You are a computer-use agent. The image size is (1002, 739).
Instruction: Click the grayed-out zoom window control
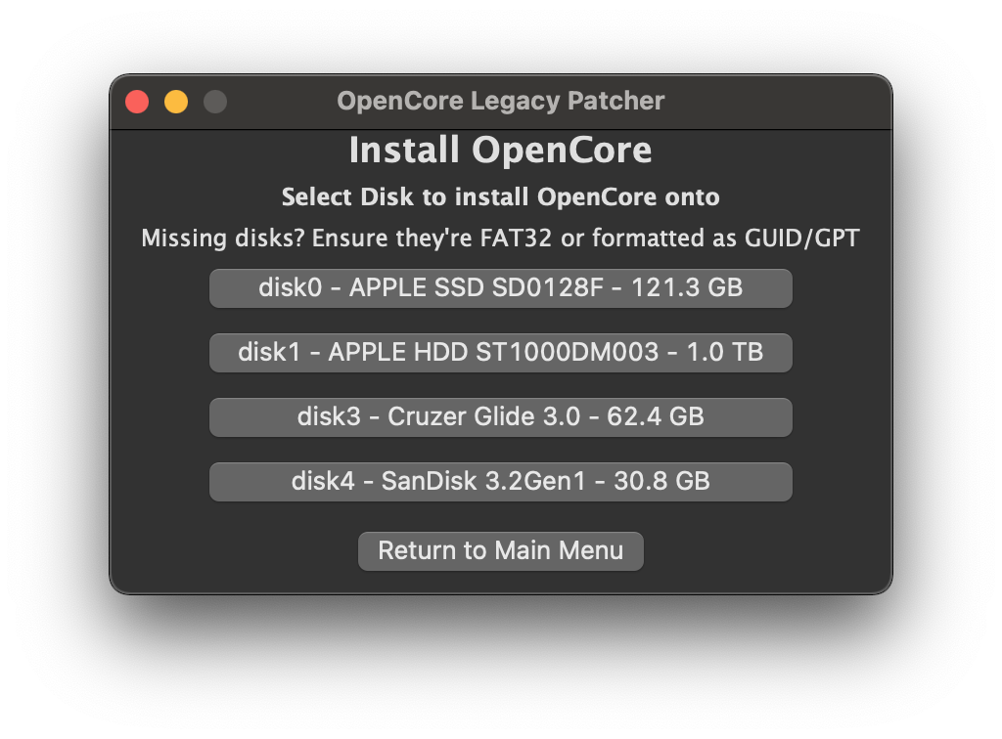click(215, 101)
